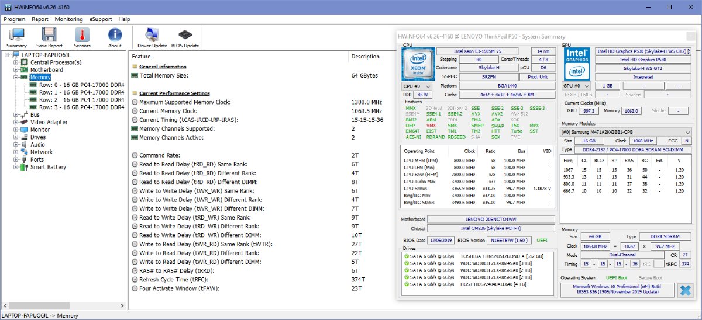702x320 pixels.
Task: Launch BIOS Update chip icon
Action: 185,37
